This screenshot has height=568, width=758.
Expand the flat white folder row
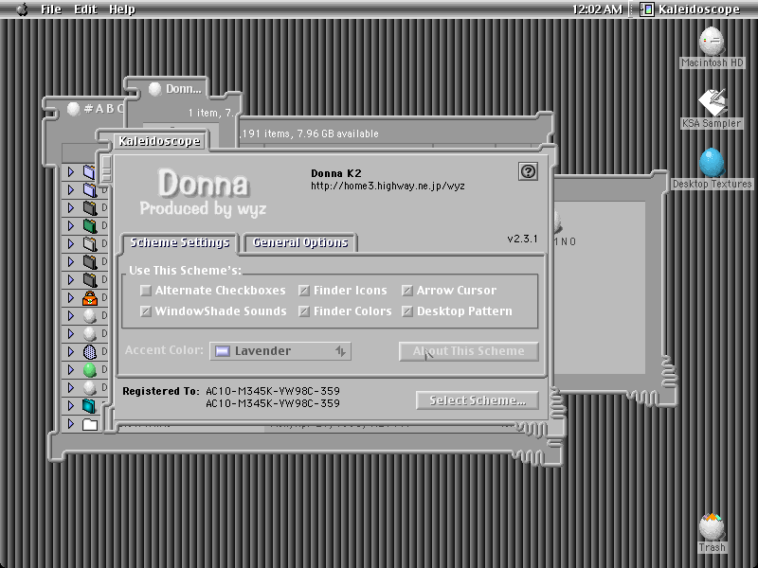pyautogui.click(x=70, y=424)
